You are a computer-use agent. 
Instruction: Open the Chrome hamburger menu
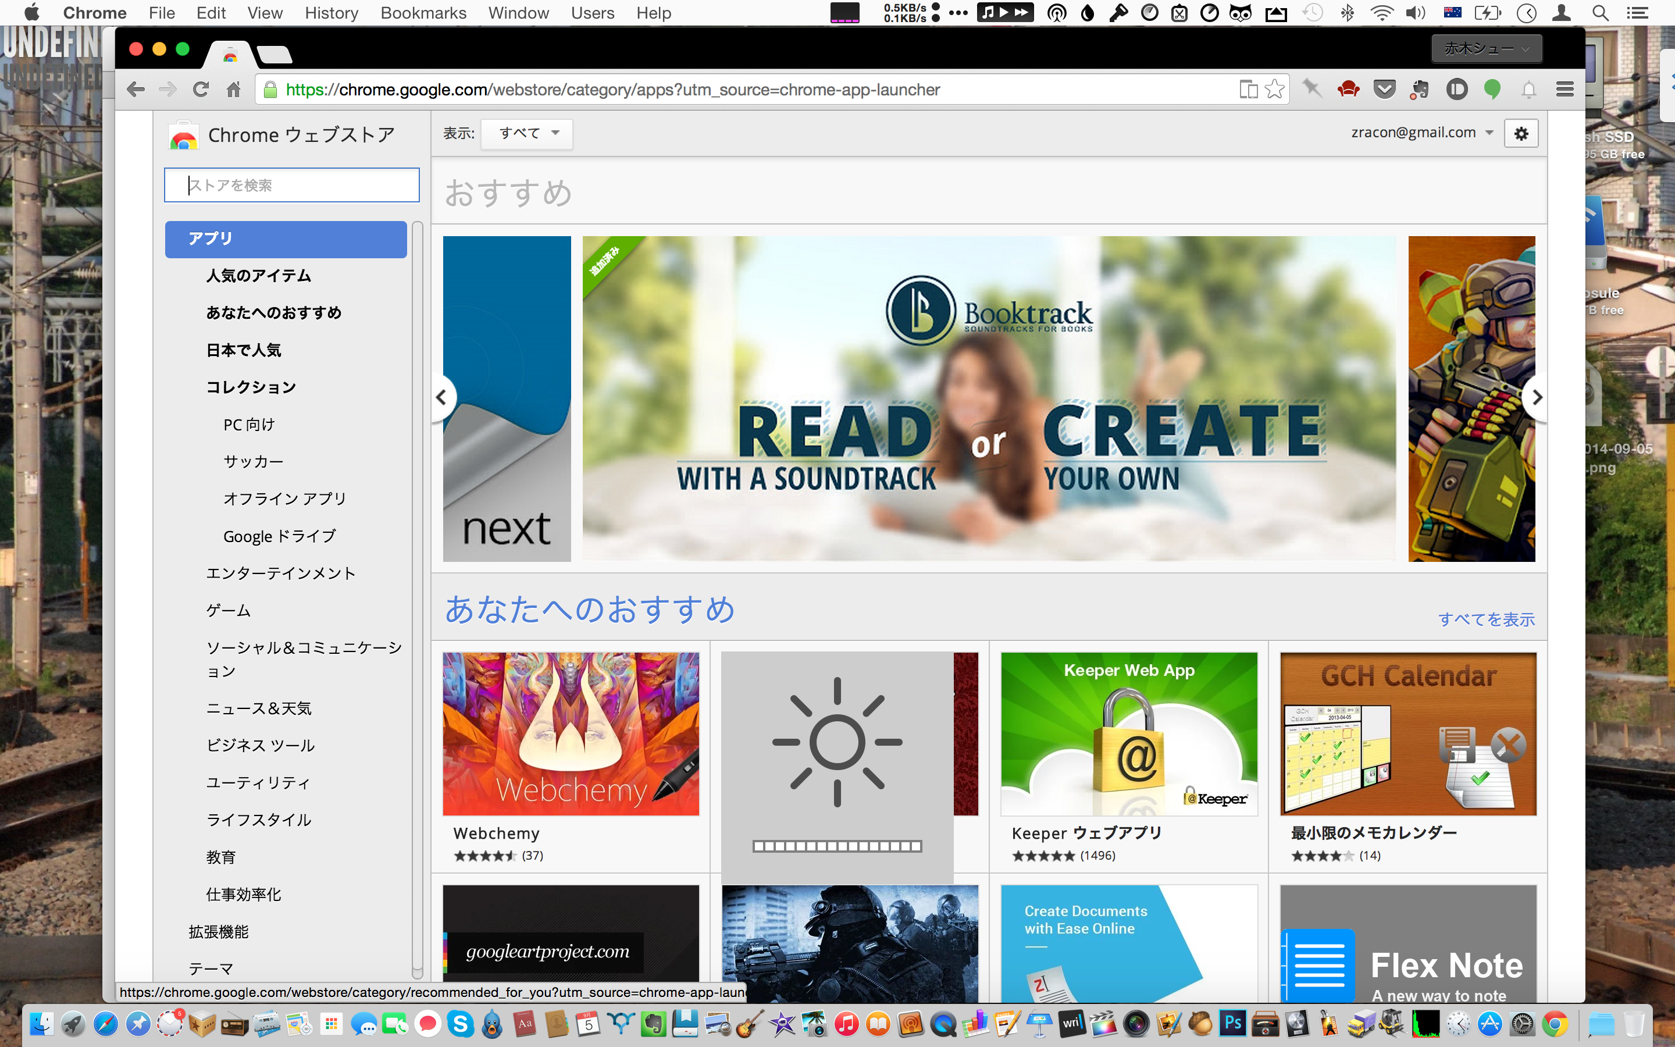[1565, 90]
